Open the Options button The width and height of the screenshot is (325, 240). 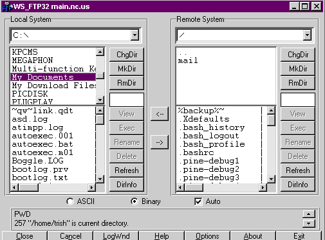[x=207, y=235]
